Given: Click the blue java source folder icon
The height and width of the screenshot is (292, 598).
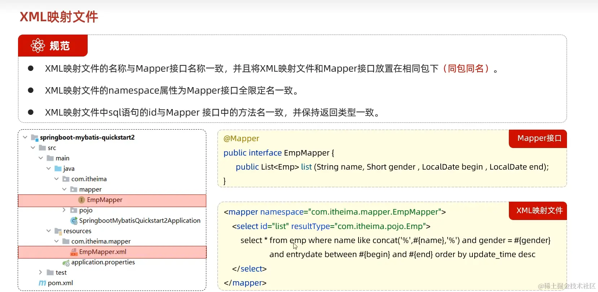Looking at the screenshot, I should coord(58,169).
